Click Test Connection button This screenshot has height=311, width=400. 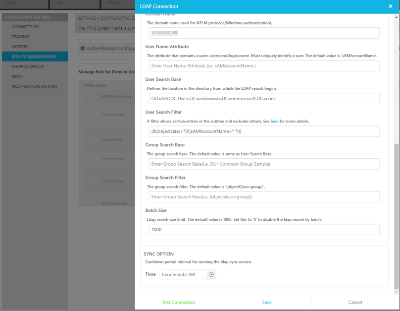179,302
